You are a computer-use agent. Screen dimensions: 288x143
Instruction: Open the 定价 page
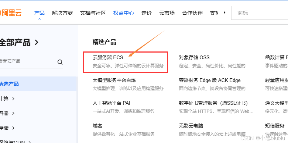pos(147,13)
